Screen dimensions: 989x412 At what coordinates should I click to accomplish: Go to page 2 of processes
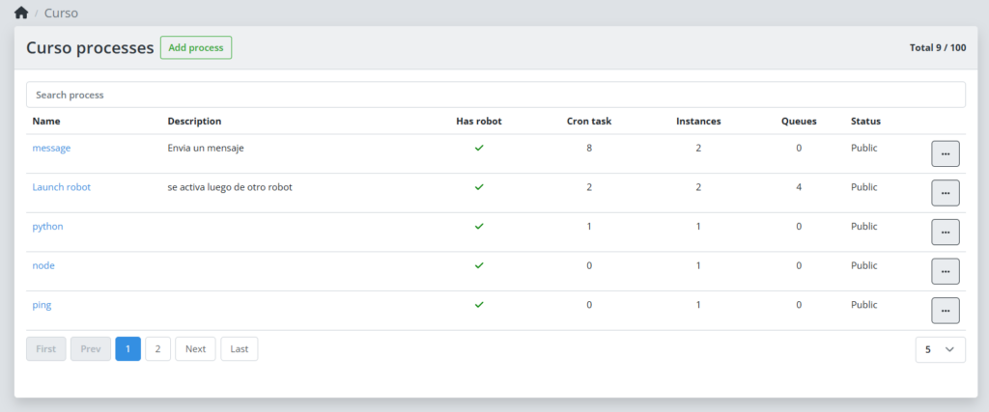(x=157, y=349)
